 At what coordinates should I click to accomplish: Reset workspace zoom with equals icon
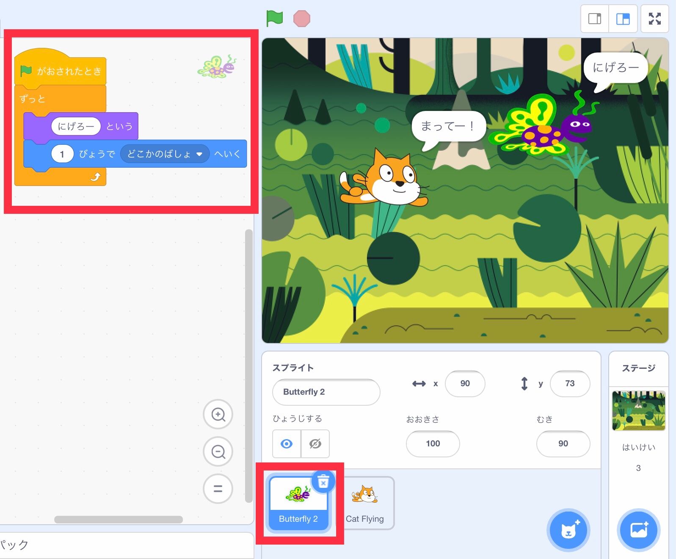pyautogui.click(x=218, y=489)
